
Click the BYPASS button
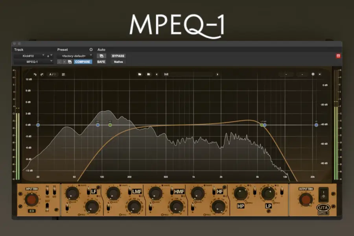click(118, 56)
